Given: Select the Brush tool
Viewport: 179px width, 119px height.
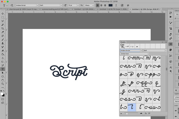Looking at the screenshot, I should (3, 40).
